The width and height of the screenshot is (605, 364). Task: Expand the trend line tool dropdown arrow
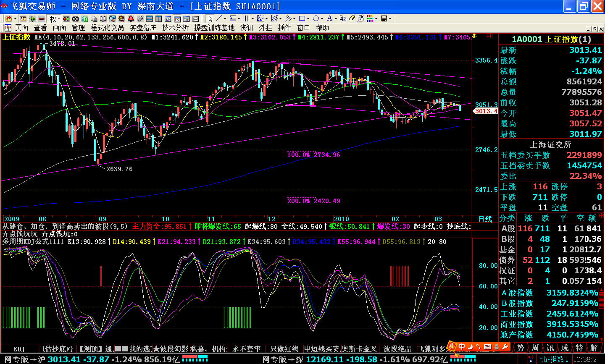click(225, 19)
